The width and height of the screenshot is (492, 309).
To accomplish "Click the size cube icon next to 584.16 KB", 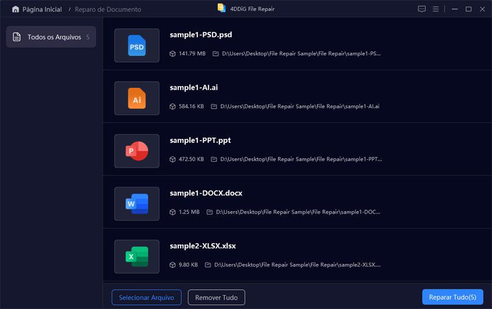I will 172,106.
